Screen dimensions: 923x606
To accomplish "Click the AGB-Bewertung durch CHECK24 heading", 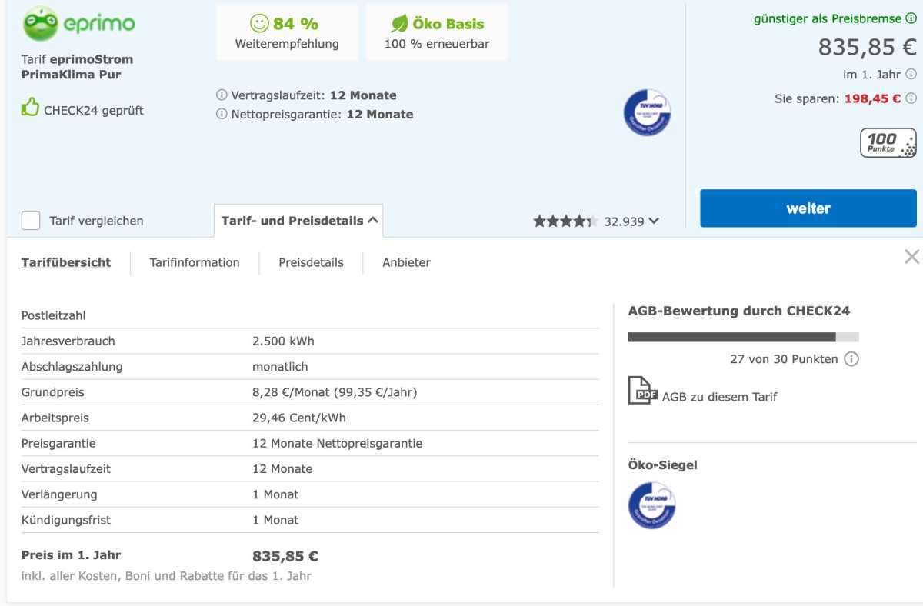I will [x=739, y=311].
